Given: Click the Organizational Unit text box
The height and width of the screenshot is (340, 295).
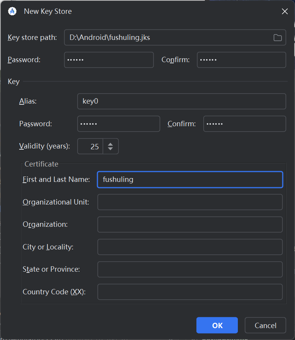Looking at the screenshot, I should [190, 202].
